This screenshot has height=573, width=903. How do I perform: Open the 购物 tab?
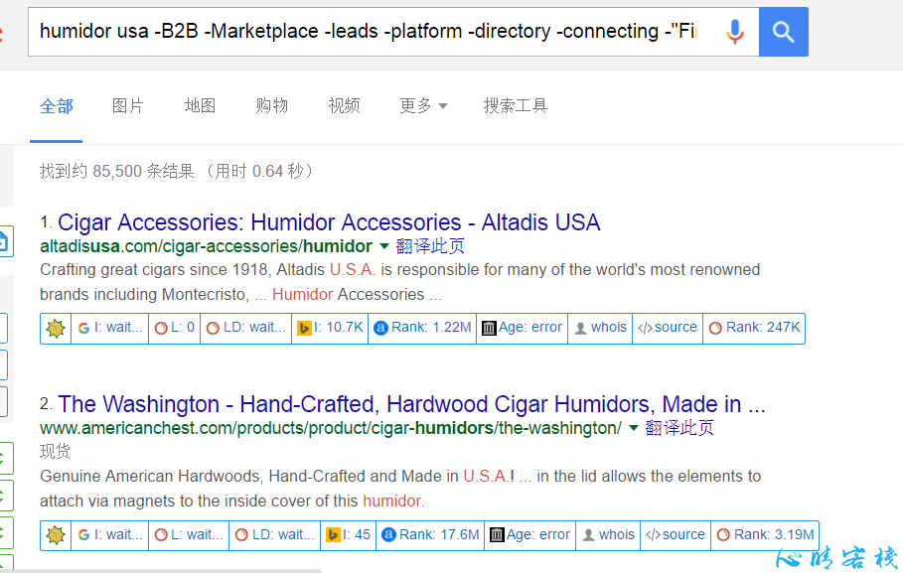click(x=272, y=106)
